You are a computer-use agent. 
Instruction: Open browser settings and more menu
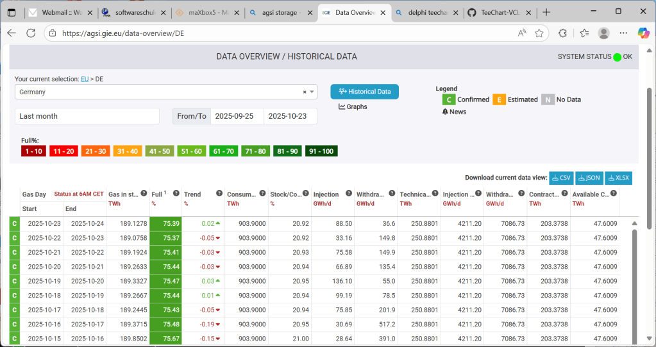[x=623, y=33]
